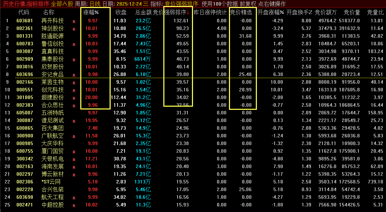The height and width of the screenshot is (212, 386).
Task: Sort by the 总金额 column header
Action: tap(143, 12)
